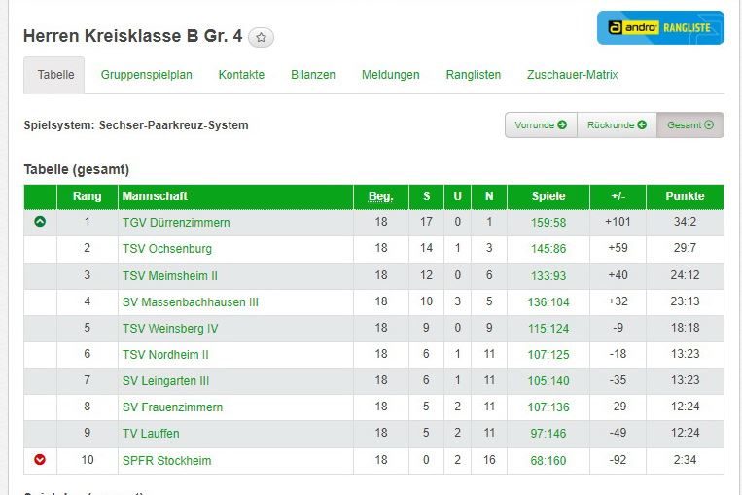Select the Gesamt view toggle
Viewport: 742px width, 495px height.
point(690,125)
